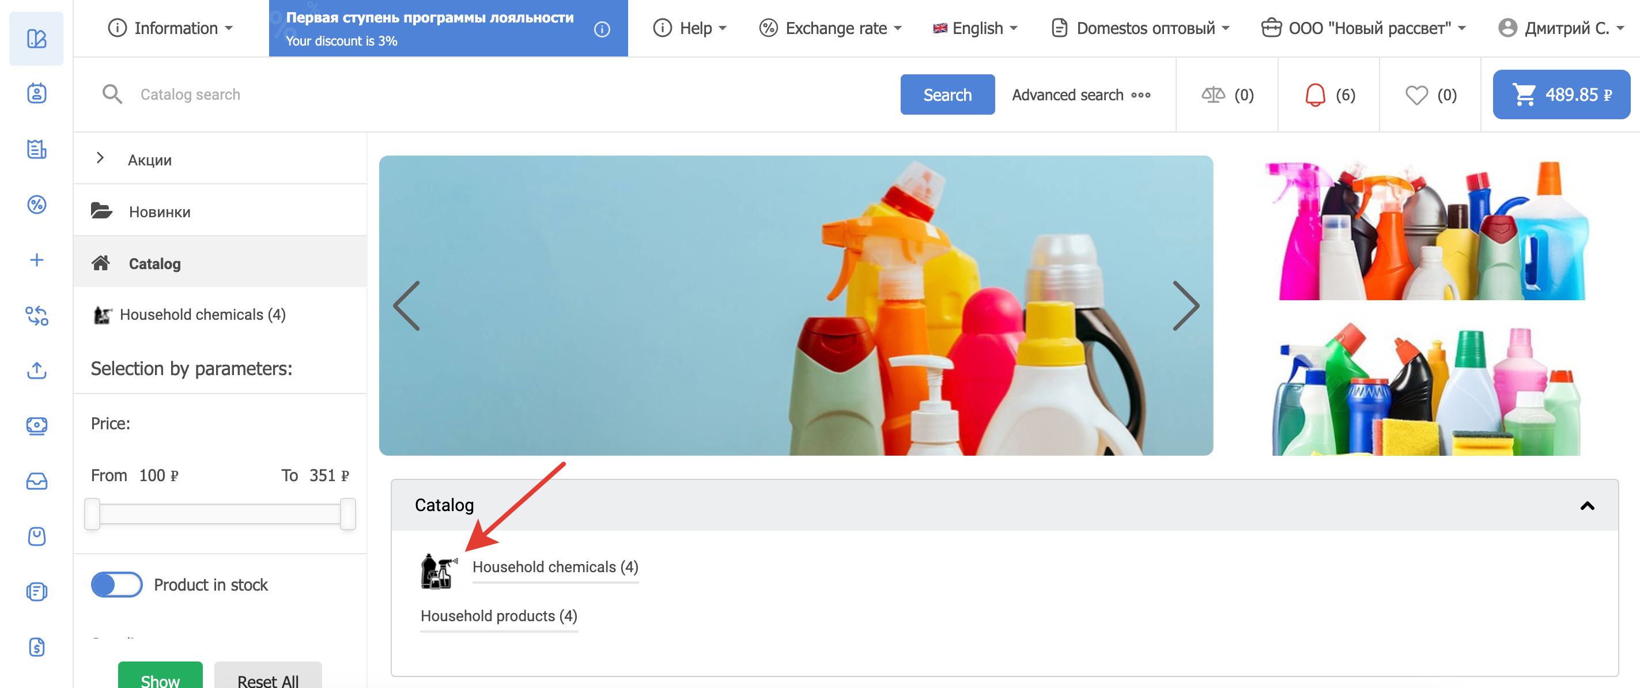Click the right price slider handle
The height and width of the screenshot is (688, 1640).
coord(347,513)
